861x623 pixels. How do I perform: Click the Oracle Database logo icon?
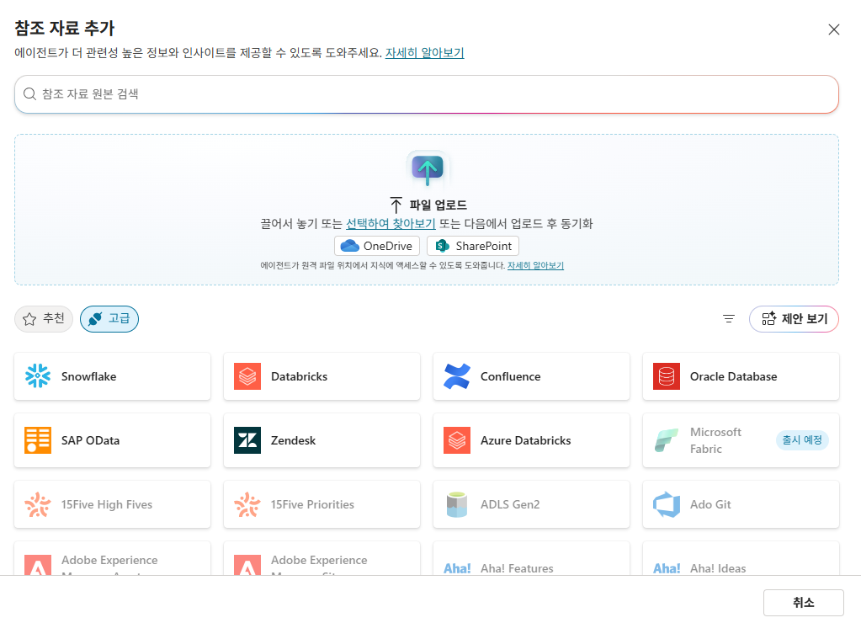point(667,376)
